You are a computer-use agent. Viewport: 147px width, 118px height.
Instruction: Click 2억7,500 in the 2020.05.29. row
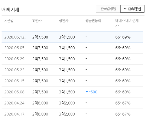pos(40,59)
